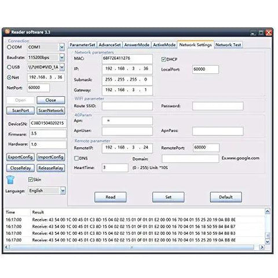This screenshot has width=278, height=278.
Task: Click the CloseRelay button
Action: 20,168
